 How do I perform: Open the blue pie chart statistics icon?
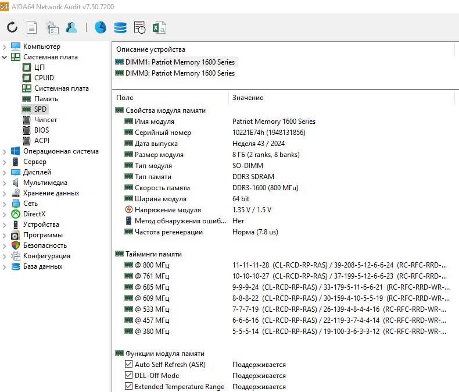[x=101, y=27]
